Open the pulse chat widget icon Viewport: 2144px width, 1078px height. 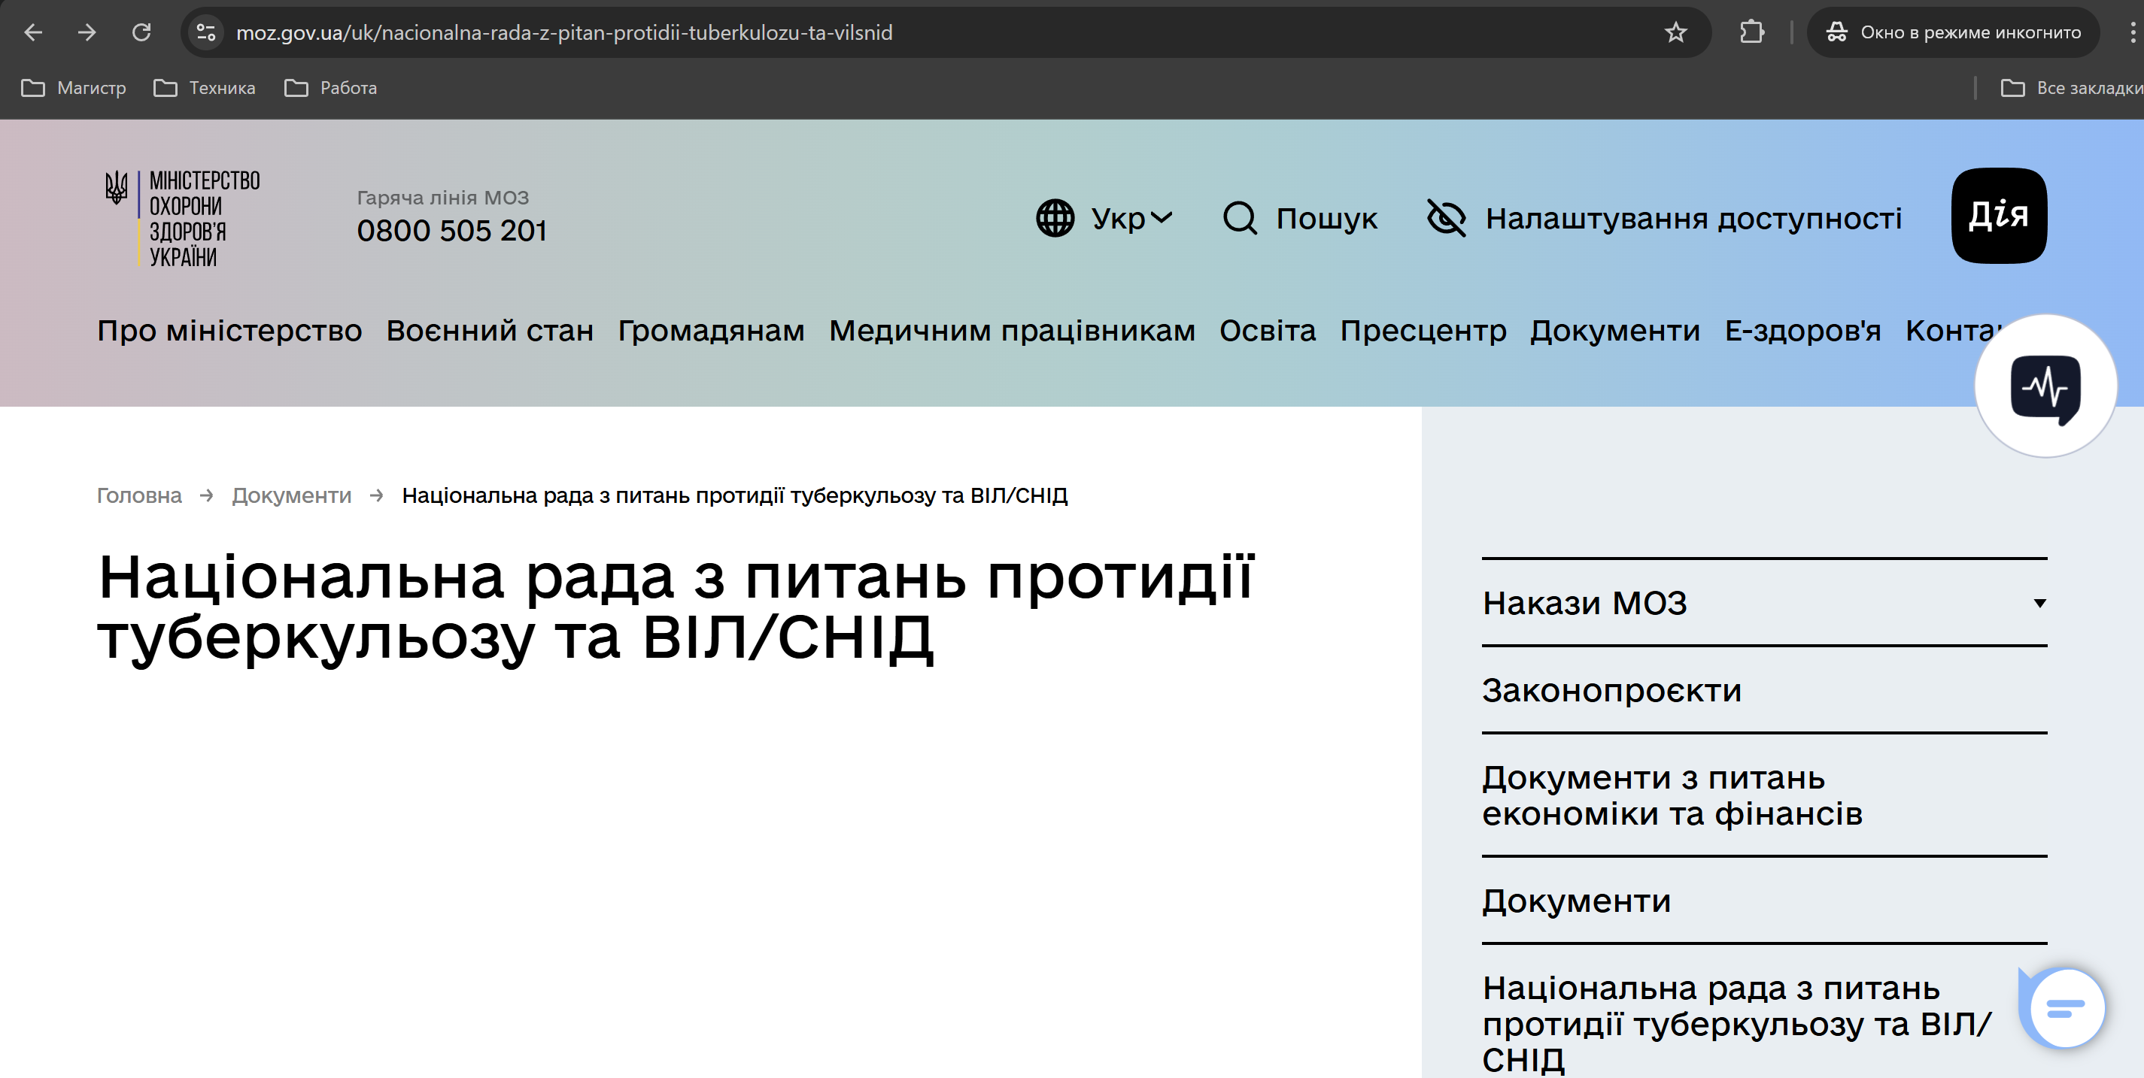point(2045,387)
